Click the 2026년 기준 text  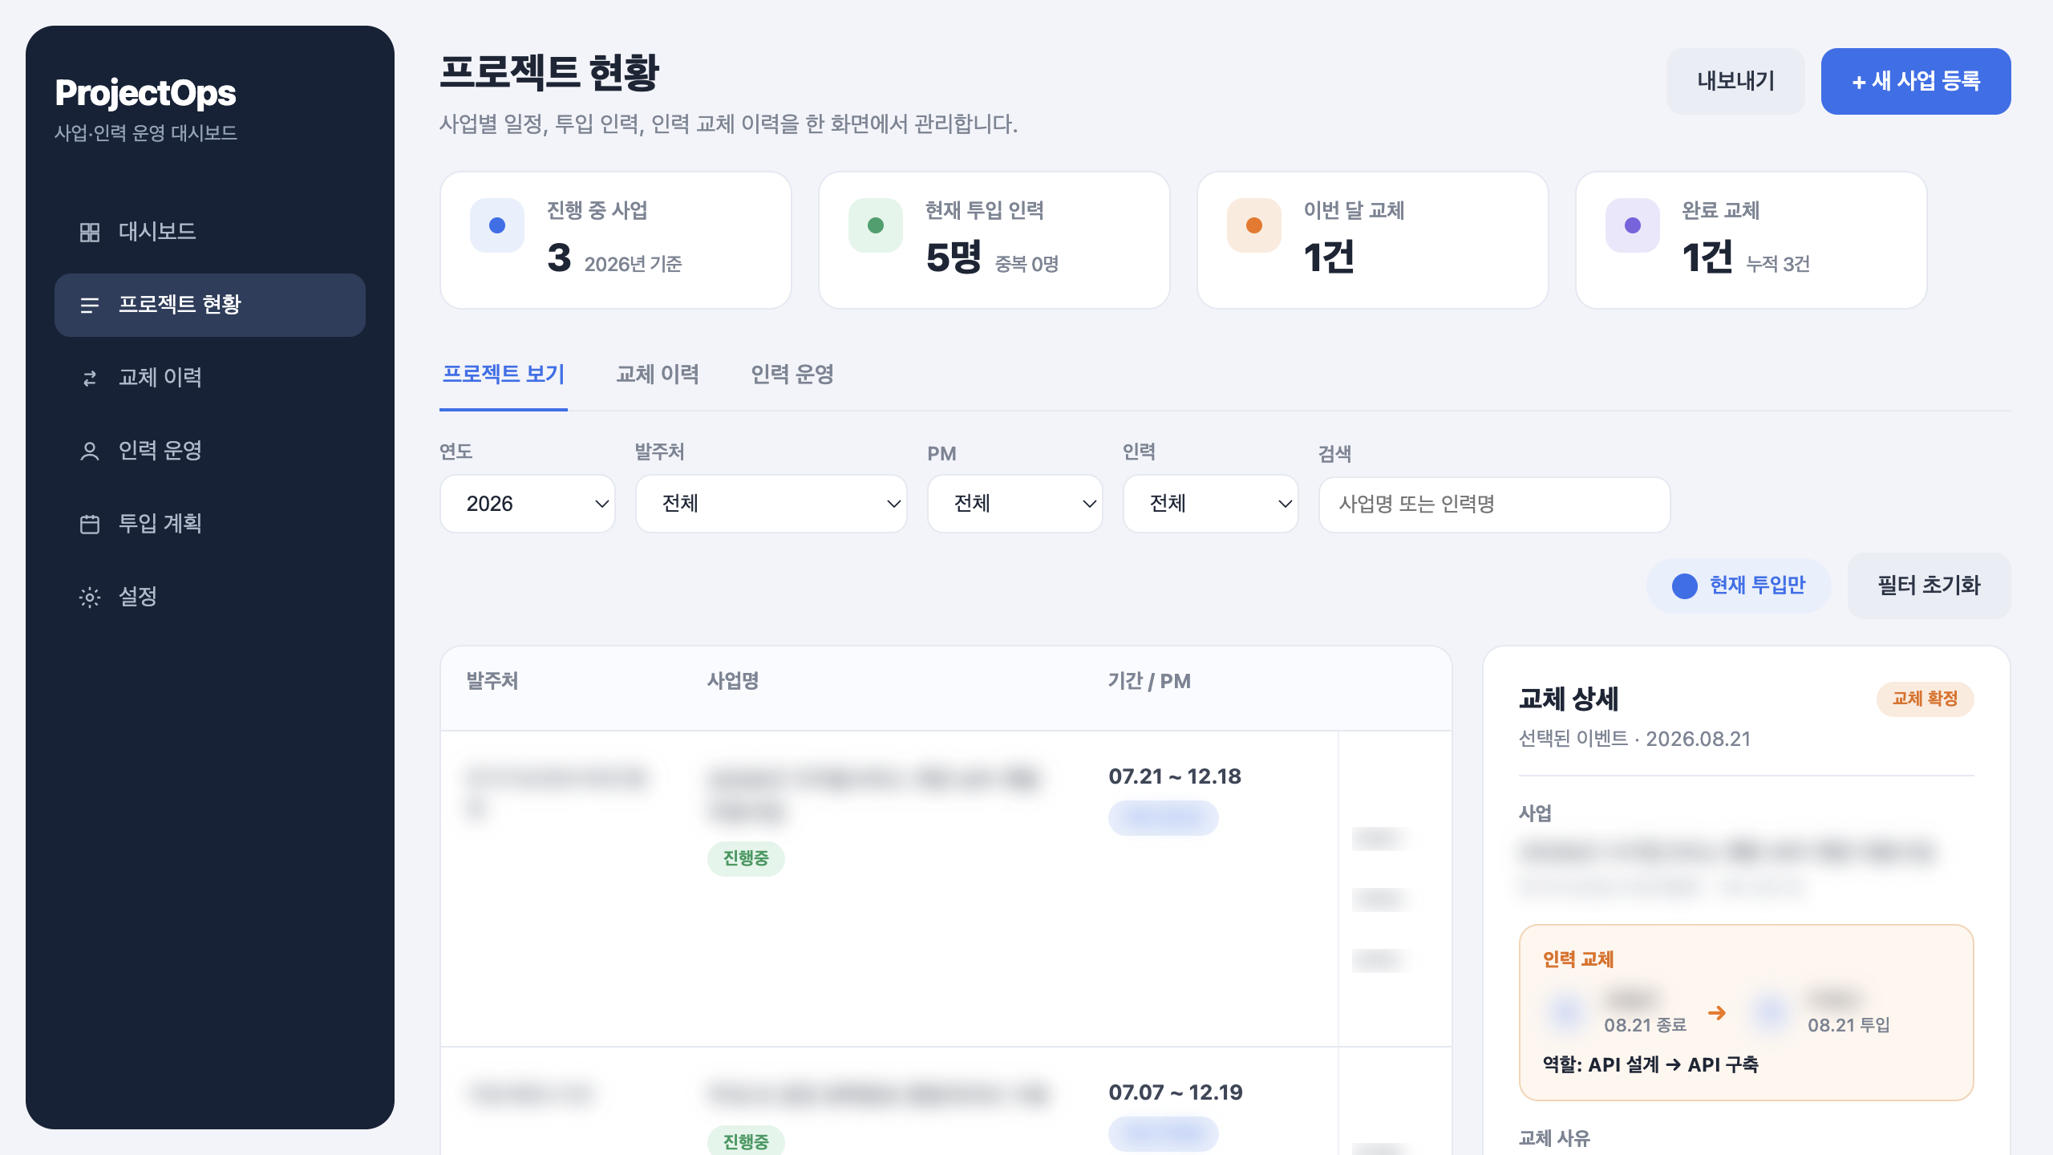(633, 264)
